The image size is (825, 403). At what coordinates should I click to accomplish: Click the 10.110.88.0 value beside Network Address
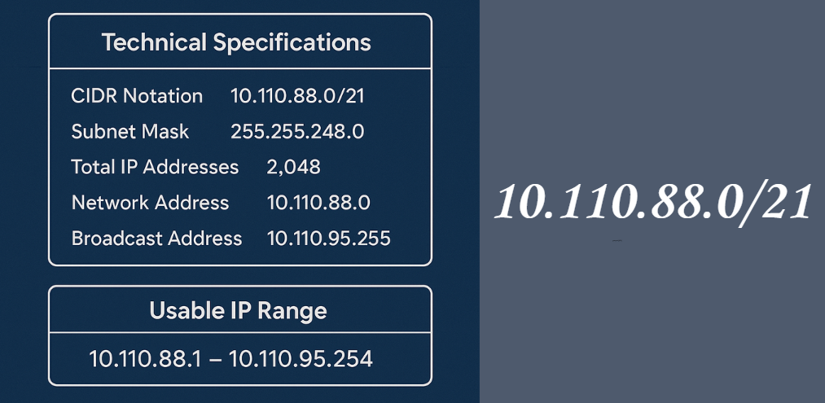tap(318, 203)
